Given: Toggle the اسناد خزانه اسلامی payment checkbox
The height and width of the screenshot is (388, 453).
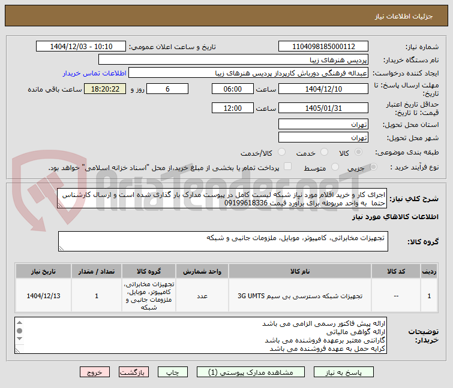Looking at the screenshot, I should 288,166.
